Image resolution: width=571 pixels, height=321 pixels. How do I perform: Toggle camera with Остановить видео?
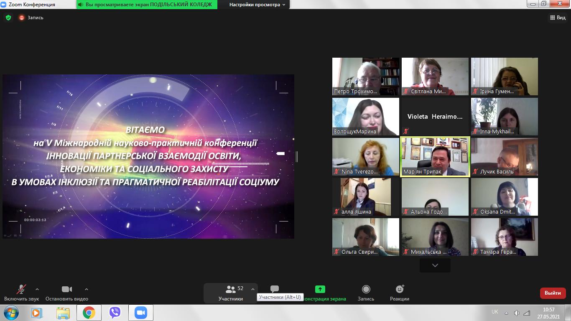67,289
